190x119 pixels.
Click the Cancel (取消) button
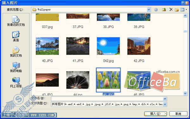tap(178, 114)
